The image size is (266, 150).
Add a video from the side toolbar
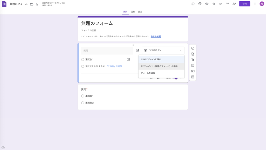(x=193, y=71)
